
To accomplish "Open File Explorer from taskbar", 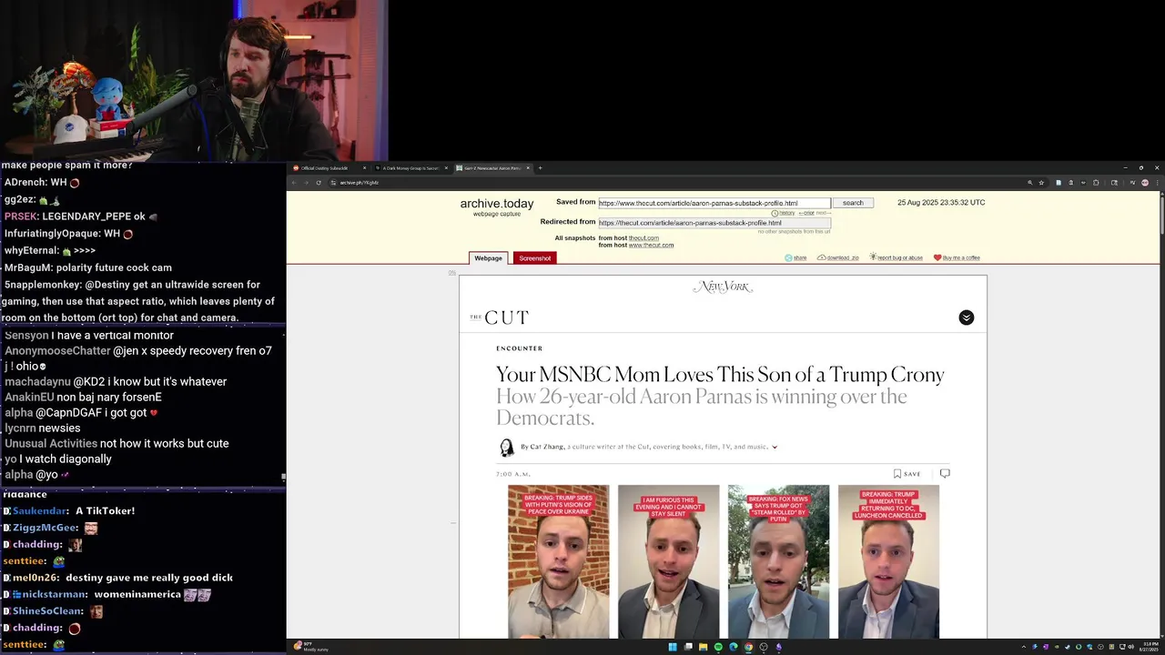I will point(704,647).
